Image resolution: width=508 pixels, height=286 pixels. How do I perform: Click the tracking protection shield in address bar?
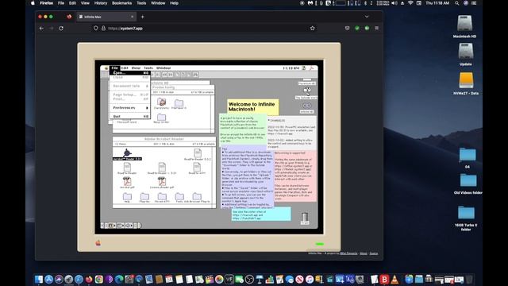95,29
